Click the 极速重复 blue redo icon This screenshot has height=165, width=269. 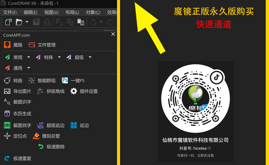tap(7, 158)
